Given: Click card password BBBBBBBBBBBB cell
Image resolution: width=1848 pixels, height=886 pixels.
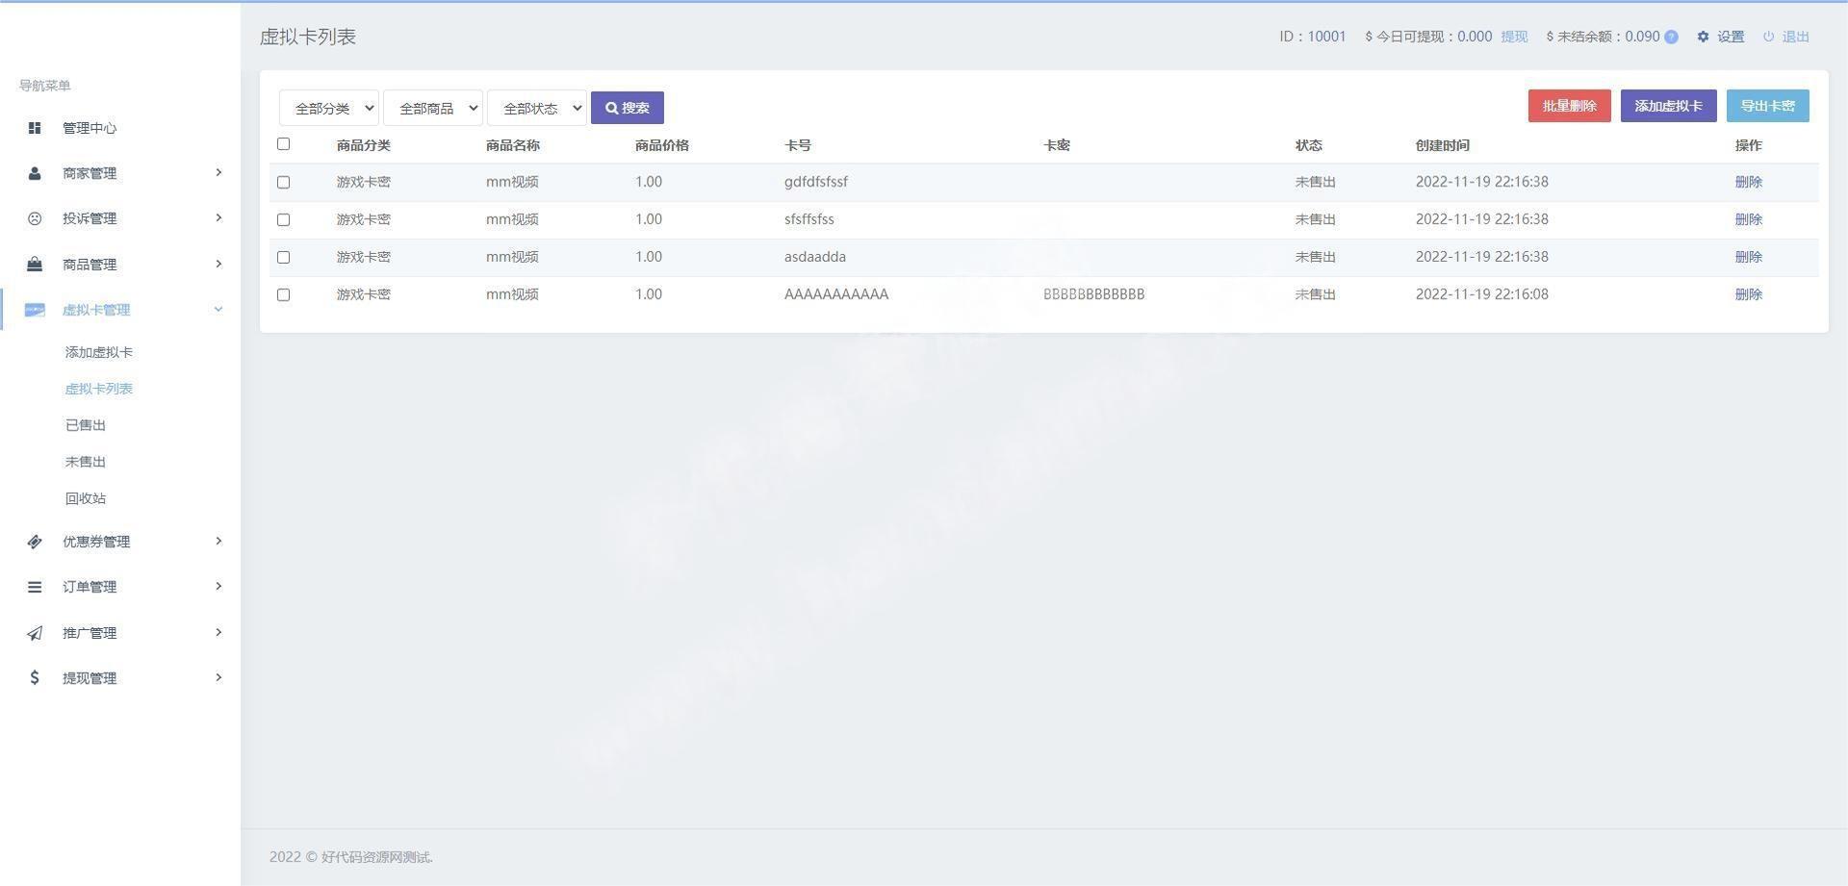Looking at the screenshot, I should pos(1094,294).
